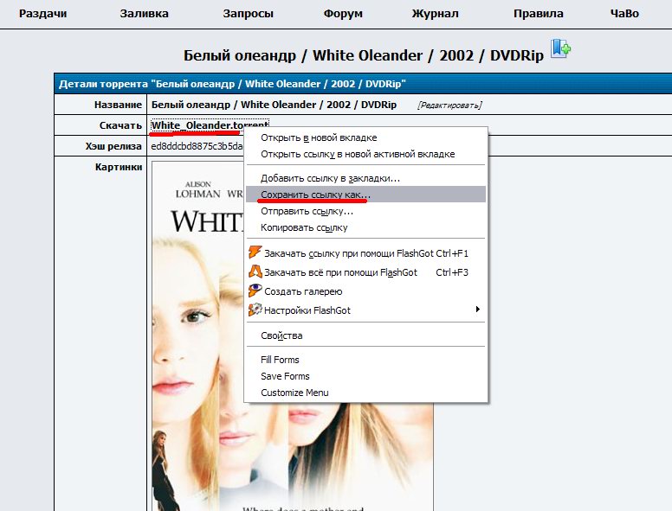Image resolution: width=672 pixels, height=511 pixels.
Task: Open Настройки FlashGot menu entry
Action: (365, 310)
